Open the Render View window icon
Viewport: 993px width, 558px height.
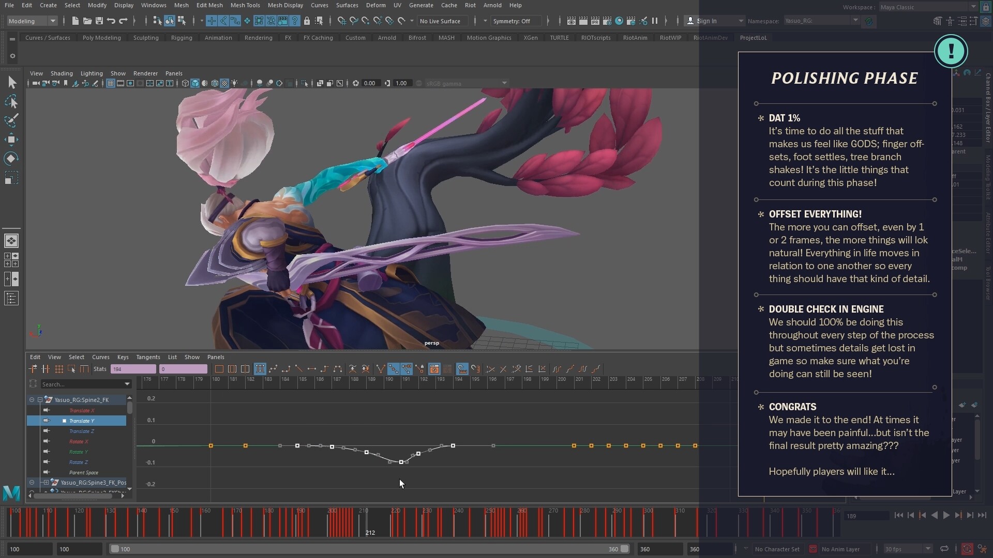[571, 21]
